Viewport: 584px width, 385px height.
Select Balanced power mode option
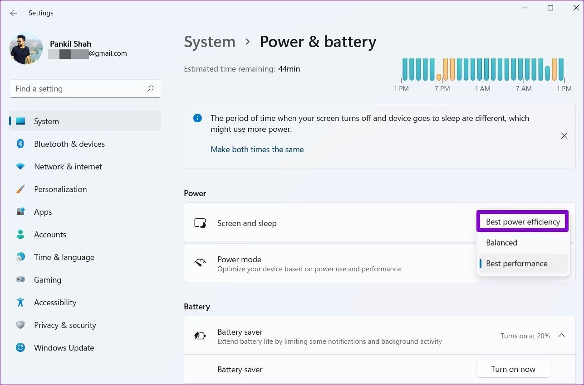[x=523, y=243]
